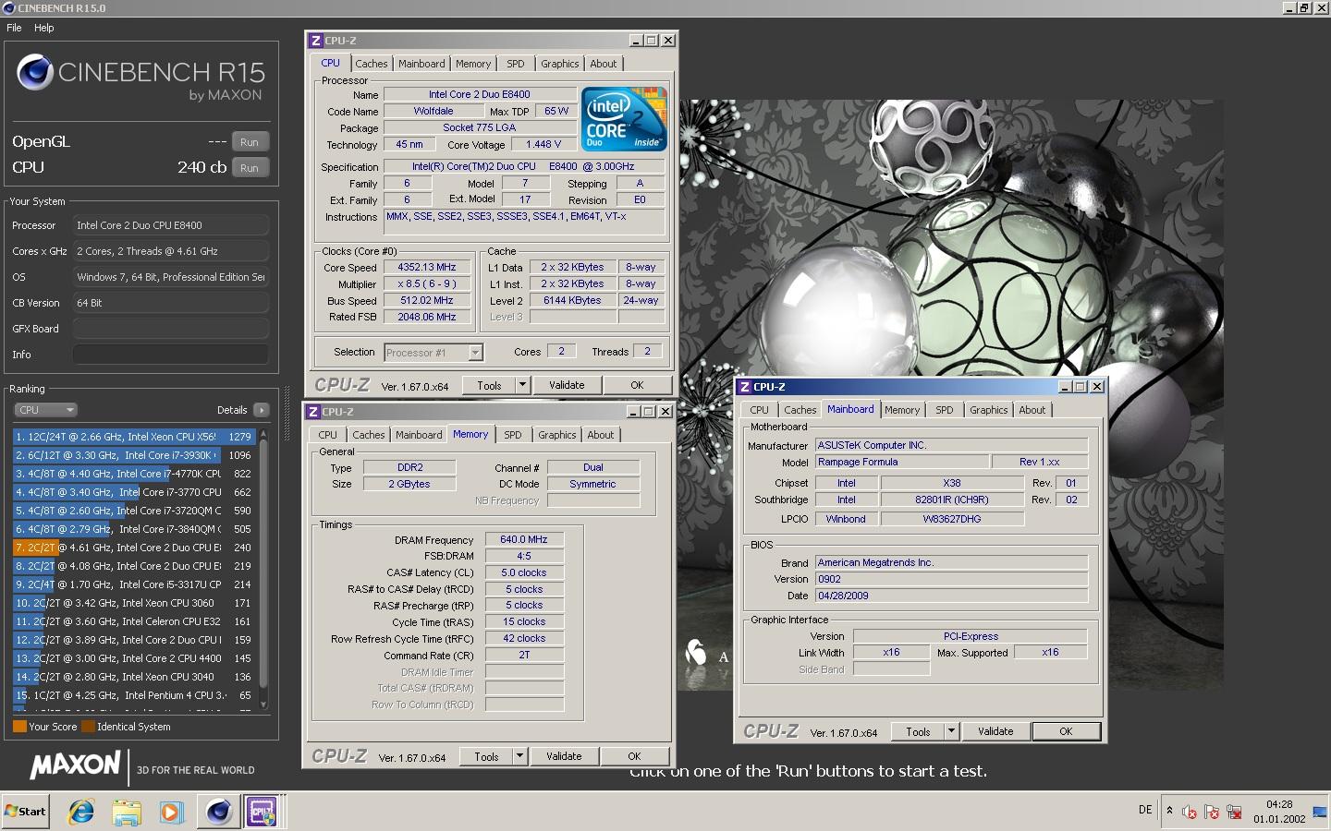Expand Tools dropdown arrow in Mainboard CPU-Z window

pos(951,732)
